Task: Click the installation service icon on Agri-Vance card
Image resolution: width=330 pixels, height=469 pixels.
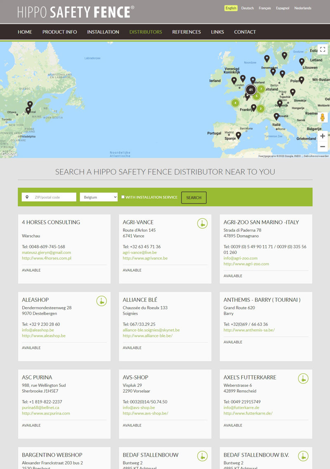Action: 202,223
